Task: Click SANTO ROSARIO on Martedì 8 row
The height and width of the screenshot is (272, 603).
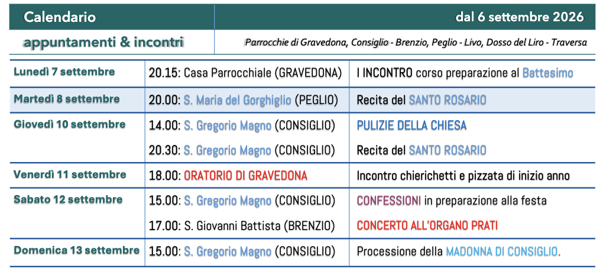Action: tap(448, 101)
